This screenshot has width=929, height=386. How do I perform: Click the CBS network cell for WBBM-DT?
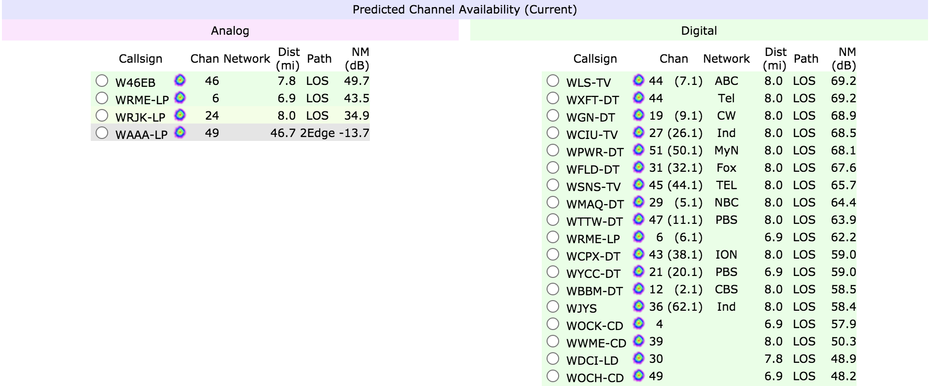726,289
